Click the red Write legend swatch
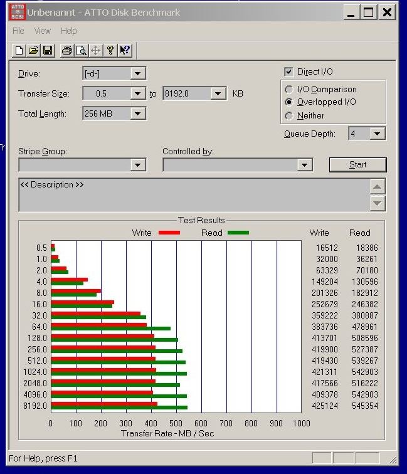This screenshot has height=474, width=407. coord(169,233)
